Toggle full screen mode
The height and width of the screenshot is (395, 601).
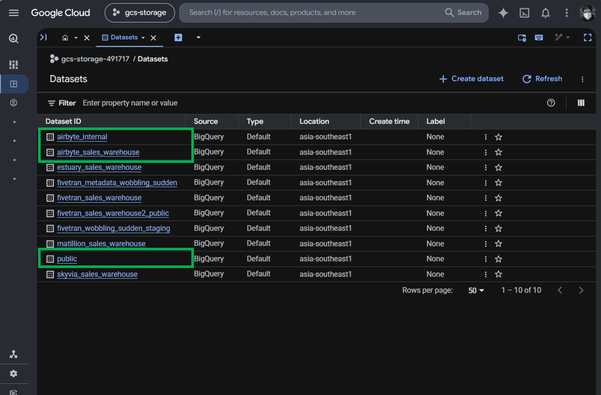[587, 38]
